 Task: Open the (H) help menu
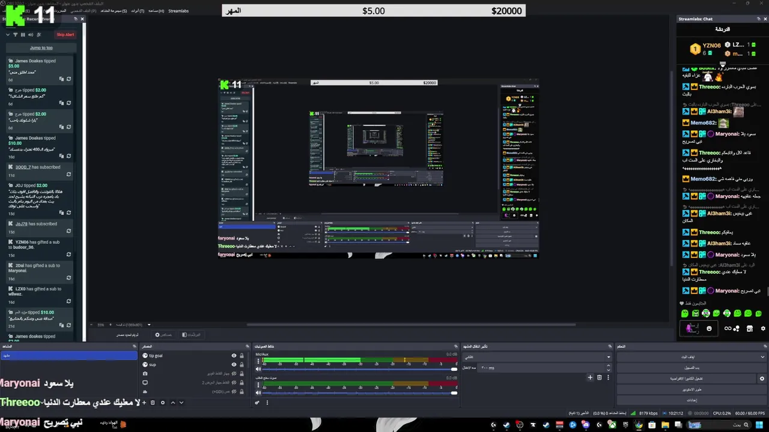156,11
